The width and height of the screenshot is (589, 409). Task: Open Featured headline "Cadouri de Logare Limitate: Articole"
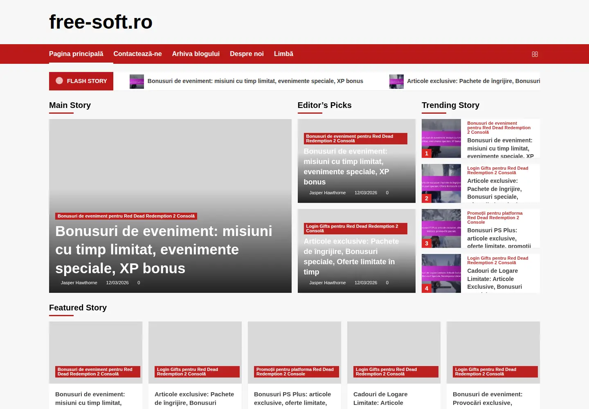click(x=380, y=398)
